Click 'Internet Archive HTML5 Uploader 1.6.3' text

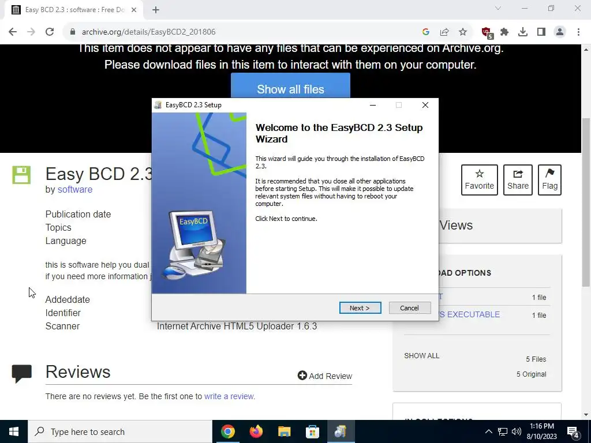coord(237,326)
